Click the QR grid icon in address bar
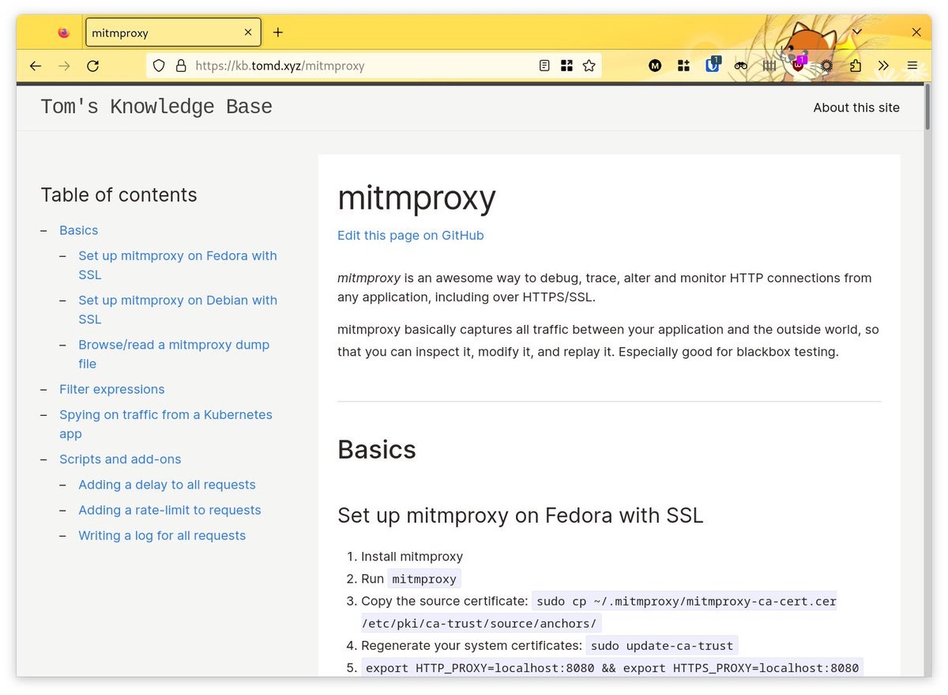This screenshot has width=948, height=695. coord(566,66)
